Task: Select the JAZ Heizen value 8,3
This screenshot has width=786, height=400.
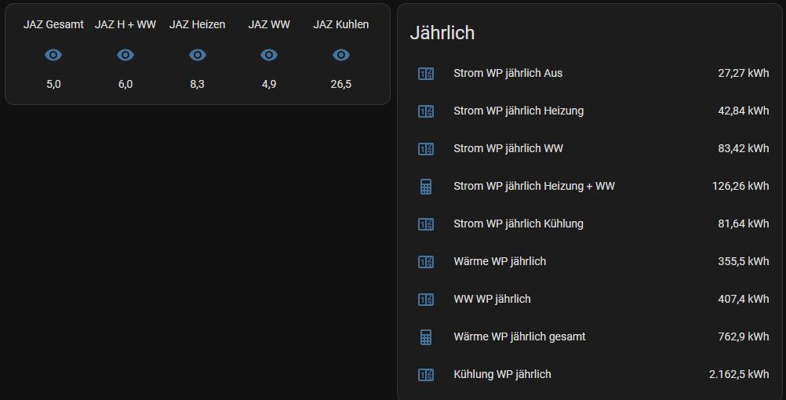Action: 197,84
